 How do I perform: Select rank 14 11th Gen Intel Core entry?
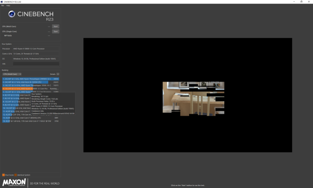[x=31, y=121]
